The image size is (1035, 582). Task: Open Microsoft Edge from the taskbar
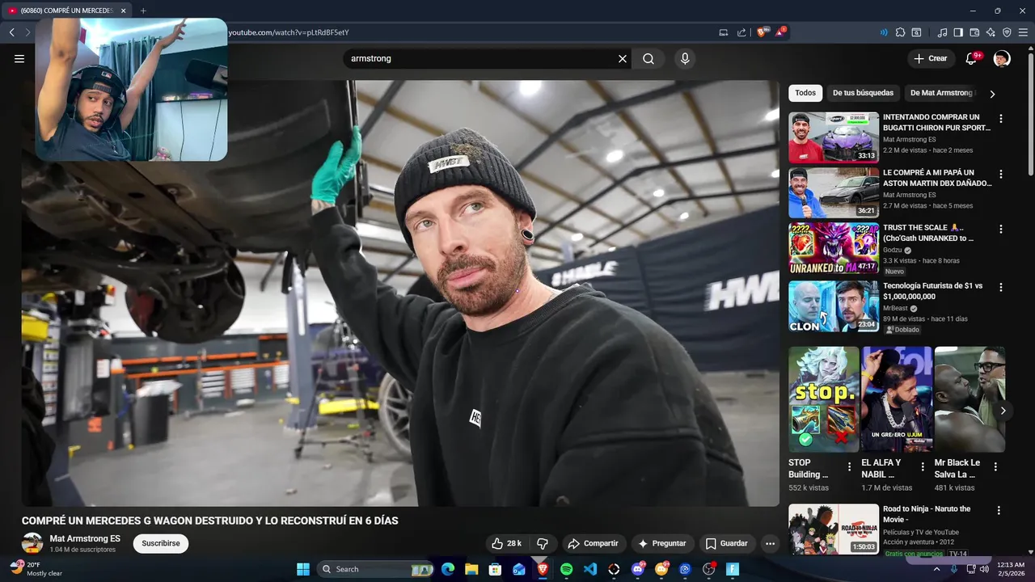point(448,569)
